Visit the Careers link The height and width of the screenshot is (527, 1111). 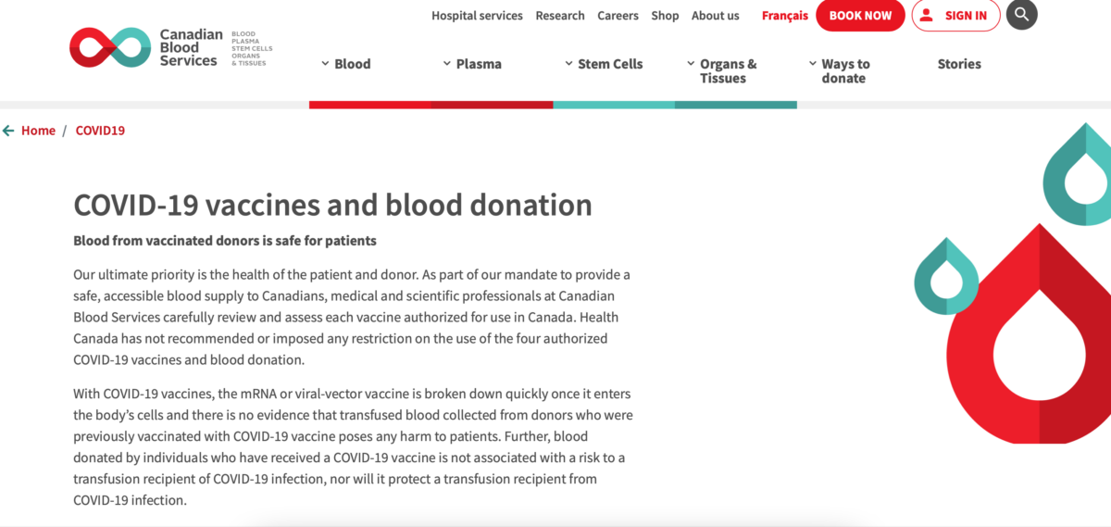click(x=618, y=16)
